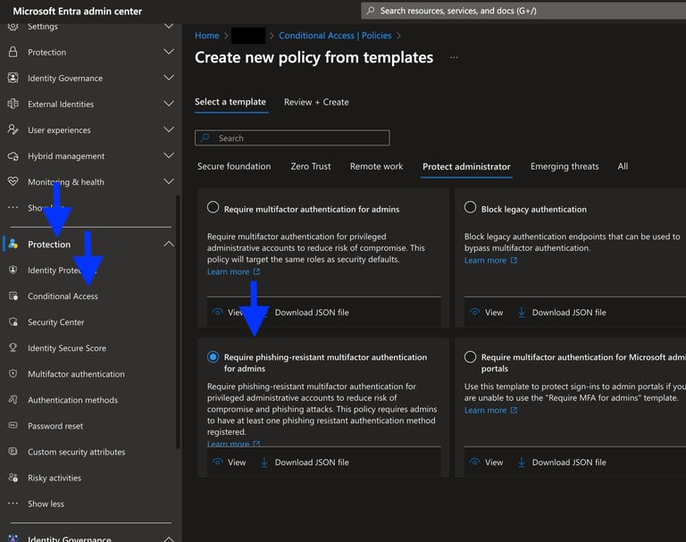Image resolution: width=686 pixels, height=542 pixels.
Task: Click the Hybrid management cloud icon
Action: click(x=13, y=155)
